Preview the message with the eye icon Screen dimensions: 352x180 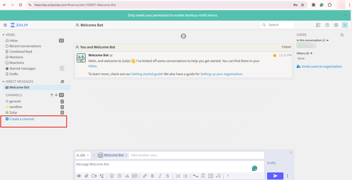tap(79, 176)
